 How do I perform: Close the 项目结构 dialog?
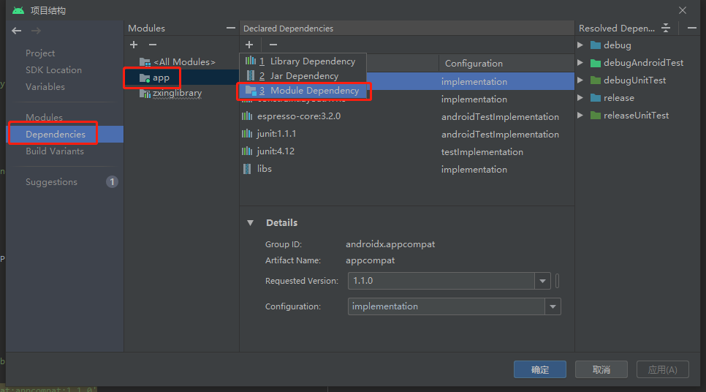click(x=683, y=10)
